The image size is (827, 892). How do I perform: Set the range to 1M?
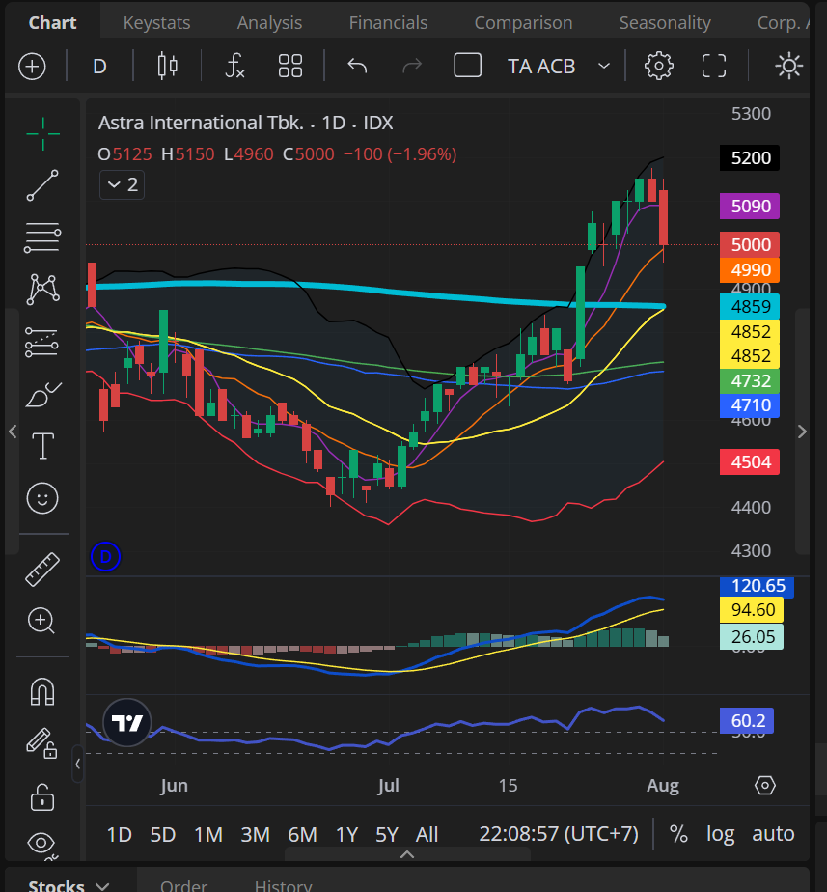(x=208, y=834)
